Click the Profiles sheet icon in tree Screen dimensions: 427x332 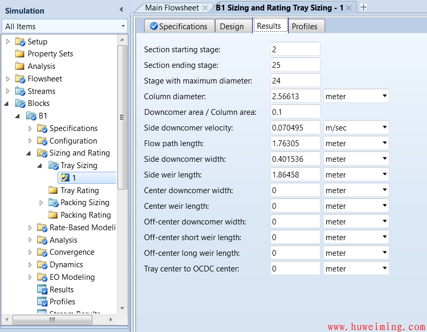tap(42, 302)
